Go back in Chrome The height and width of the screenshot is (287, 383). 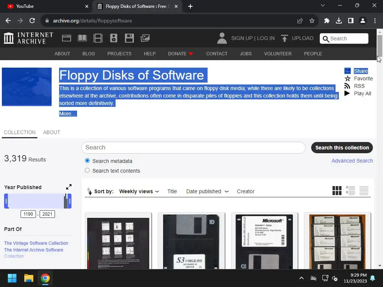[8, 21]
